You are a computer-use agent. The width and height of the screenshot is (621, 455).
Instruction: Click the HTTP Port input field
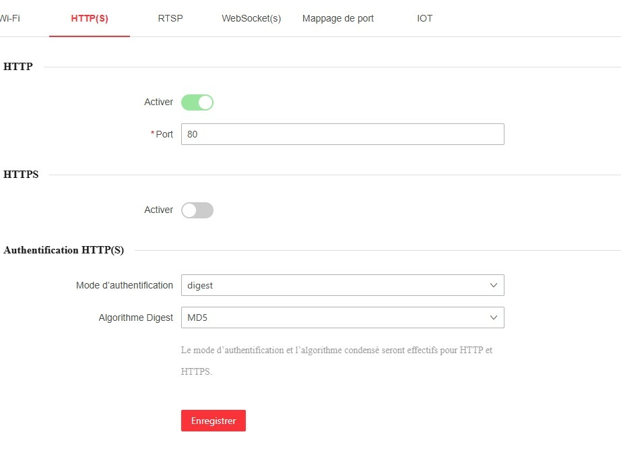tap(342, 134)
